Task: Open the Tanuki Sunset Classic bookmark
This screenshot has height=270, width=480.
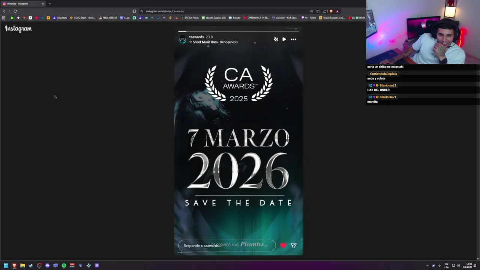Action: [x=332, y=18]
